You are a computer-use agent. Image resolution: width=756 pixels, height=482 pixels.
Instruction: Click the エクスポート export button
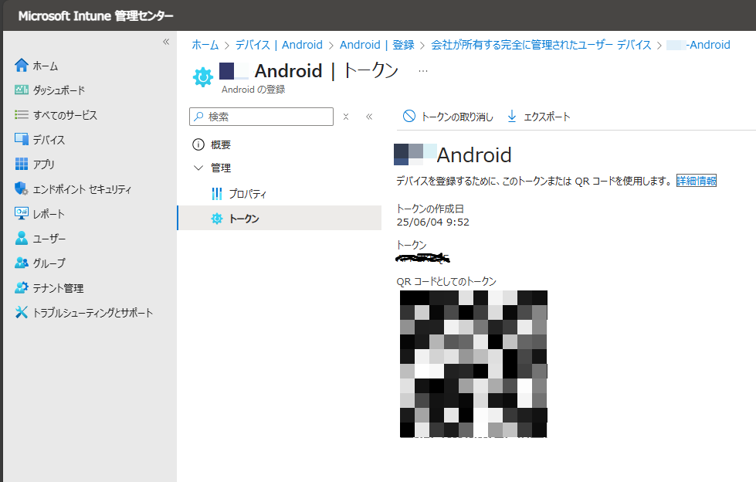538,117
